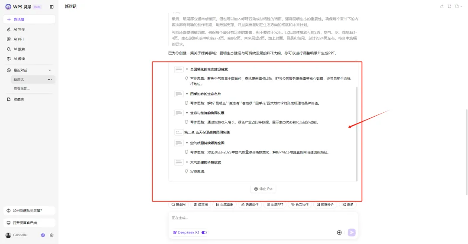
Task: Click the slide icon beside 生态与经济的协同发展
Action: [x=179, y=113]
